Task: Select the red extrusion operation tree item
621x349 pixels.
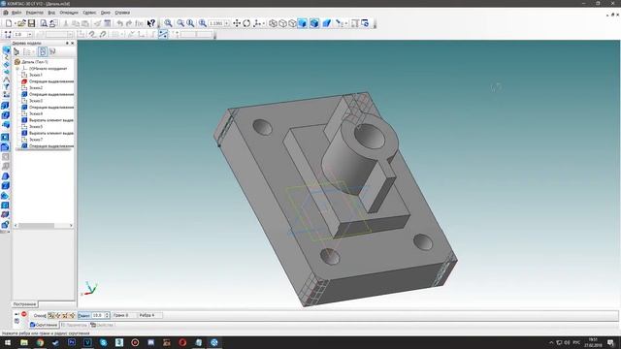Action: tap(48, 81)
